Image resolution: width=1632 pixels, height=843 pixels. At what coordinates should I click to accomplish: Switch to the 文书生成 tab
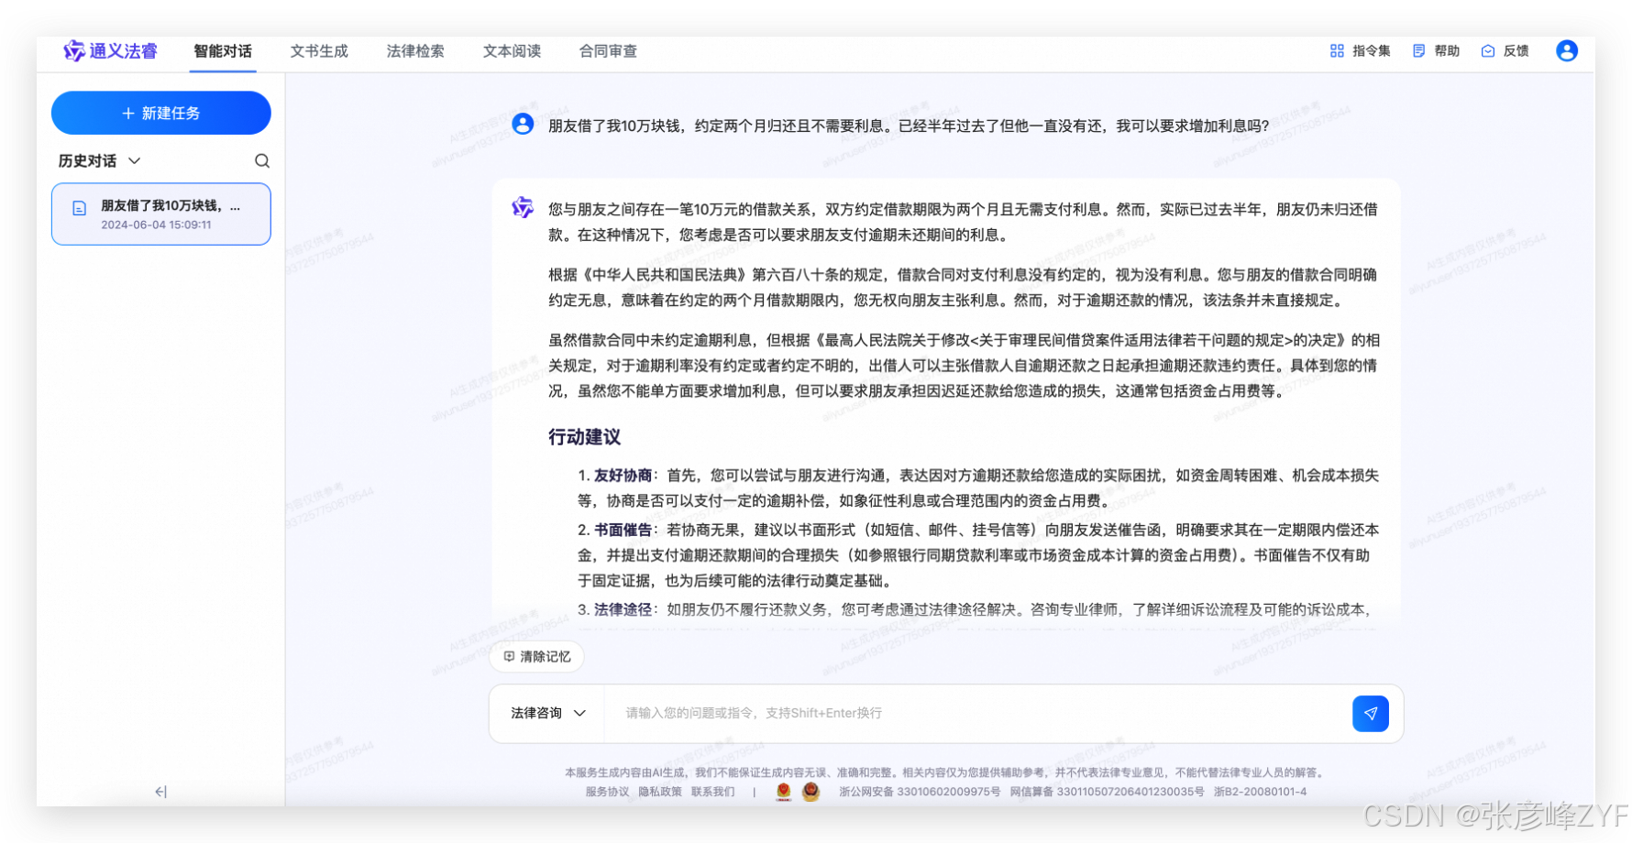click(319, 51)
